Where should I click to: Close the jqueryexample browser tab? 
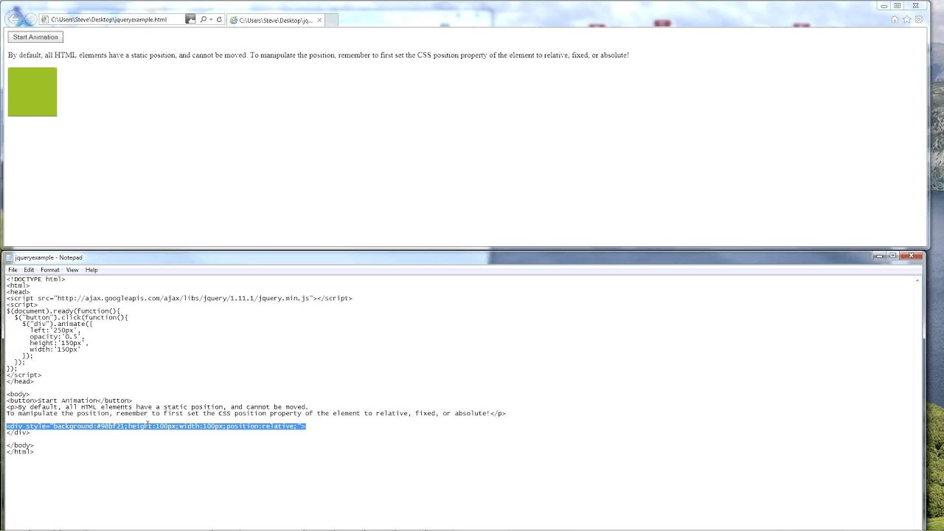[319, 20]
